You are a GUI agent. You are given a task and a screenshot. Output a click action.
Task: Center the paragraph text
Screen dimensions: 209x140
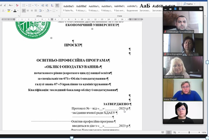(x=28, y=11)
